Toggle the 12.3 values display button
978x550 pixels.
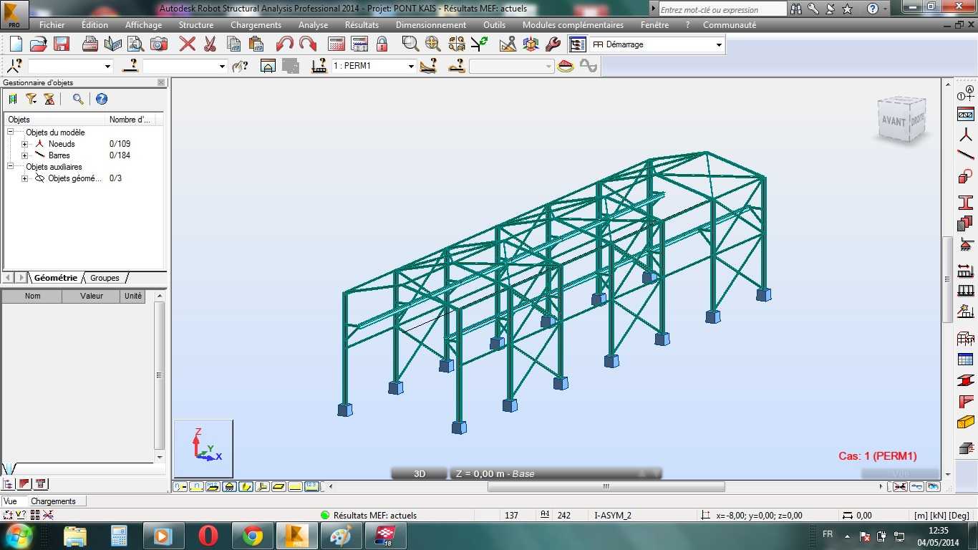pos(311,486)
